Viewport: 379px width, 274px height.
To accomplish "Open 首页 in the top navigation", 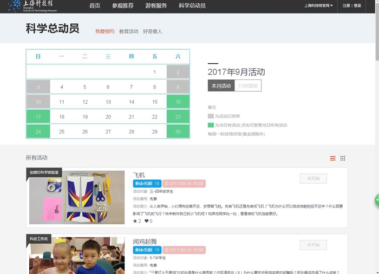I will tap(95, 5).
